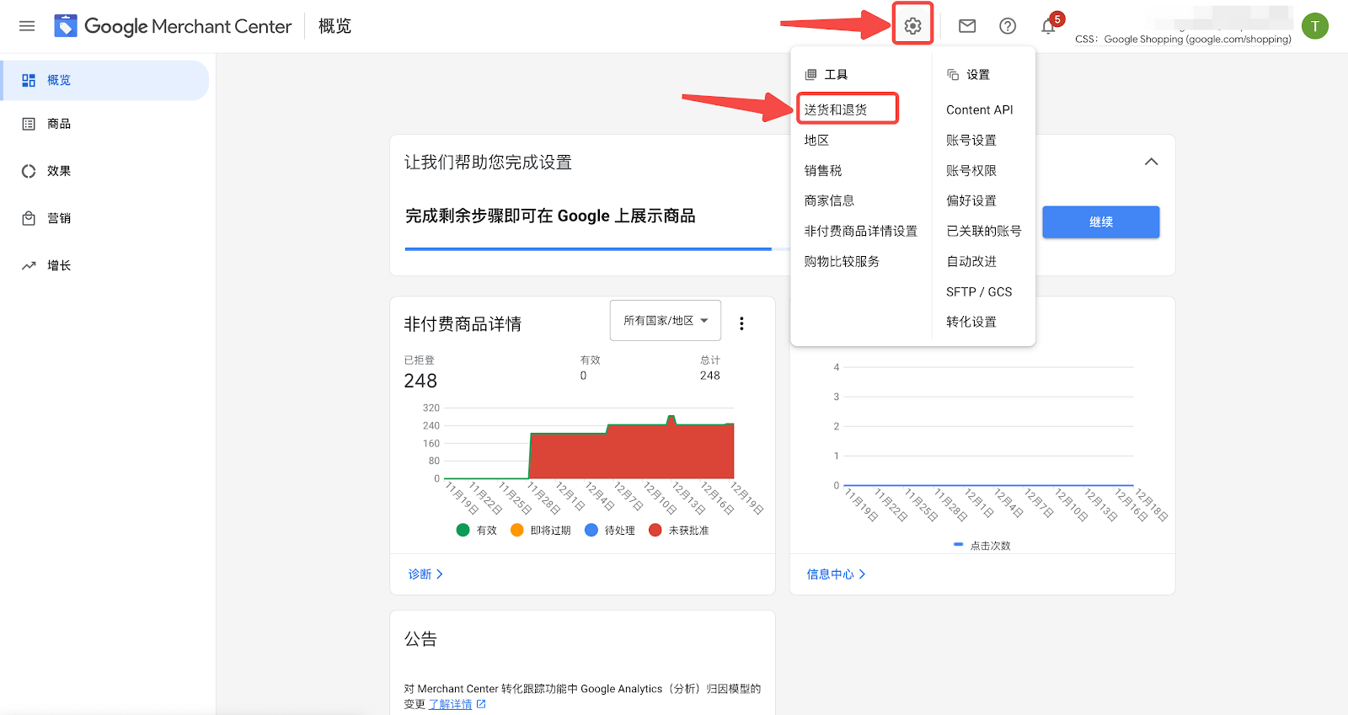Click the 工具 header icon in menu
This screenshot has height=715, width=1348.
[810, 74]
